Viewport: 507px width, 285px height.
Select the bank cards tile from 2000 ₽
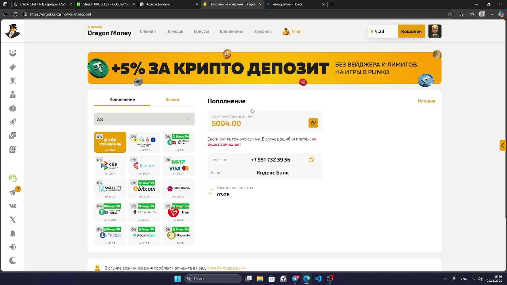(144, 142)
